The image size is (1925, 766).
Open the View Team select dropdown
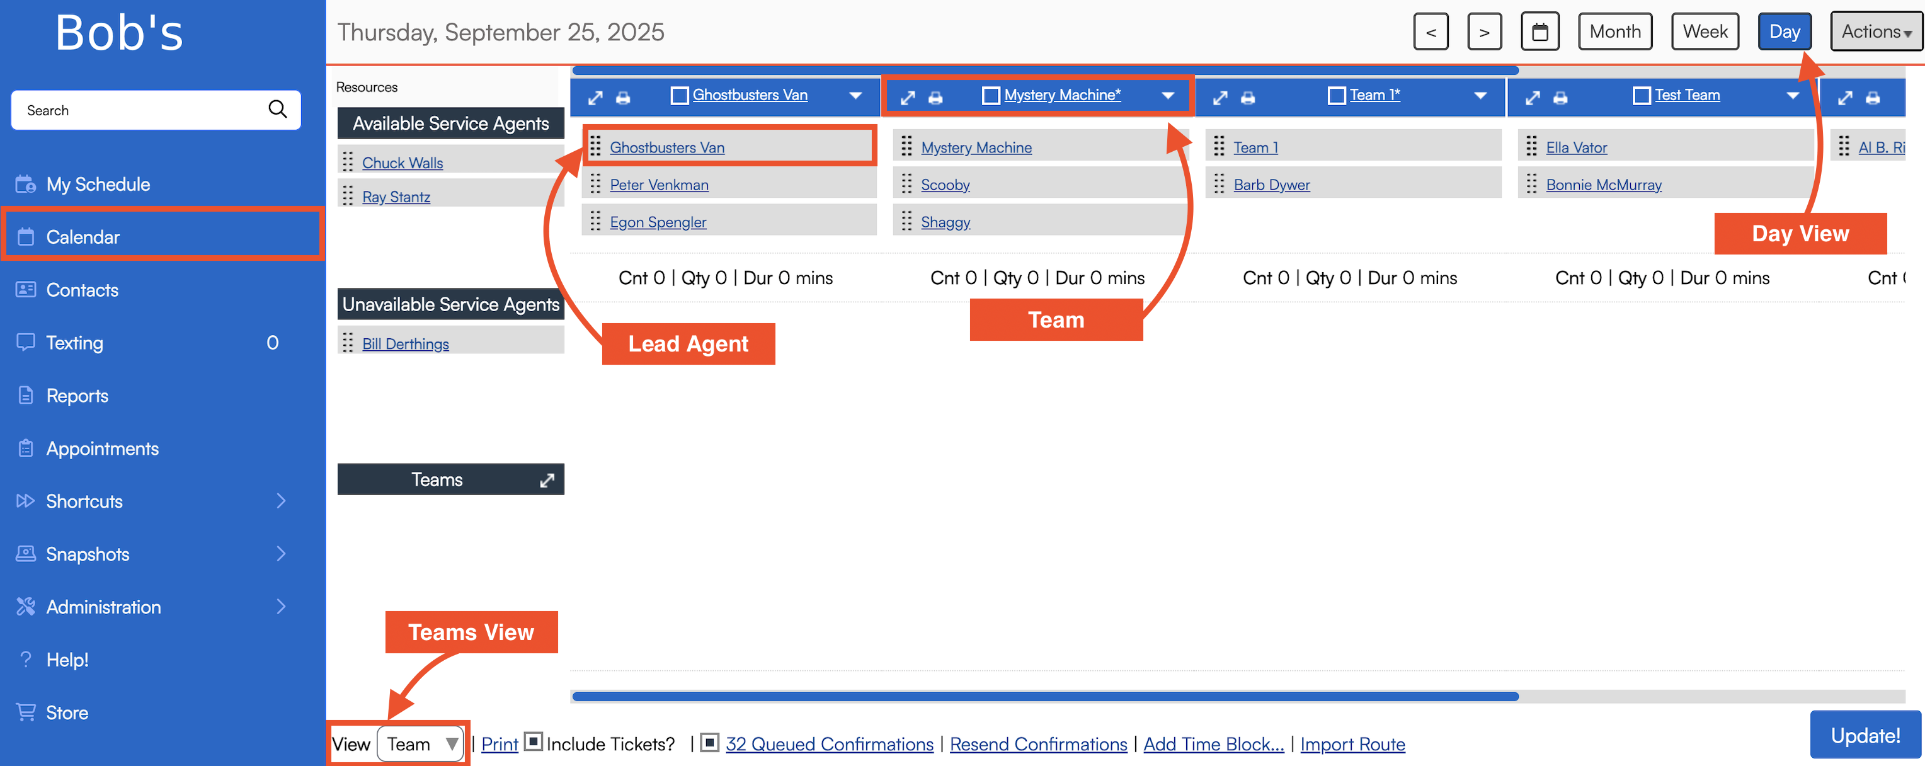click(x=420, y=743)
